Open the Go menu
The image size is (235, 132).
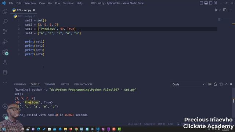coord(50,3)
